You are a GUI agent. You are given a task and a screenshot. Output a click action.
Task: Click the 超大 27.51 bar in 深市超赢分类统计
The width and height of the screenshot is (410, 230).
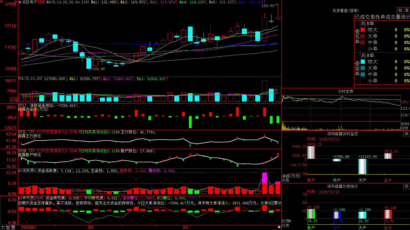(388, 214)
